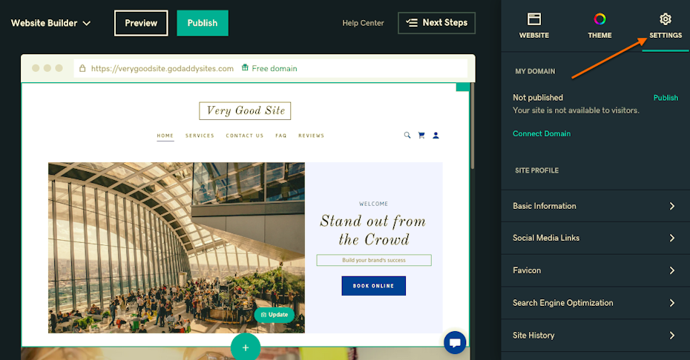Image resolution: width=690 pixels, height=360 pixels.
Task: Expand the Basic Information section
Action: [595, 206]
